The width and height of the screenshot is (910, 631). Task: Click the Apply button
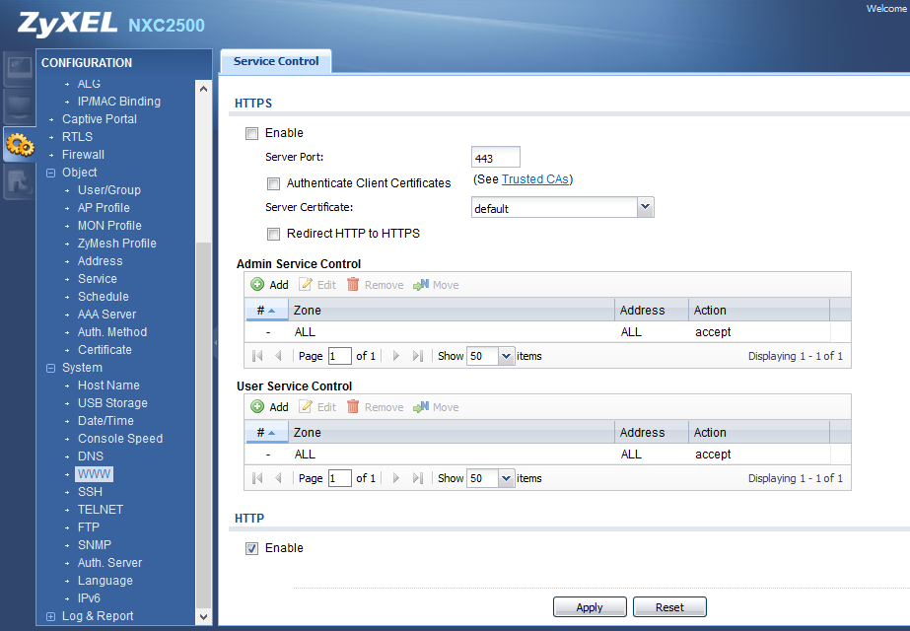click(590, 607)
